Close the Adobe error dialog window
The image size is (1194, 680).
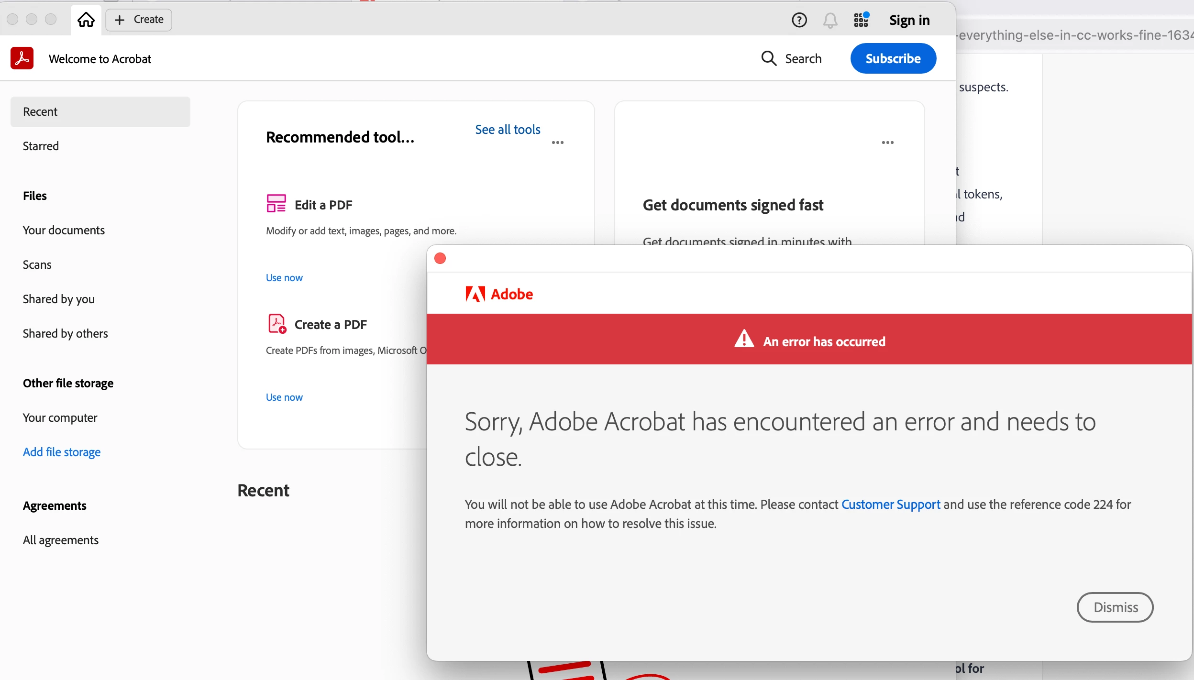[x=440, y=259]
